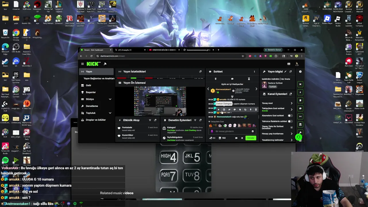Pop out the Yayın bilgisi panel

(290, 72)
